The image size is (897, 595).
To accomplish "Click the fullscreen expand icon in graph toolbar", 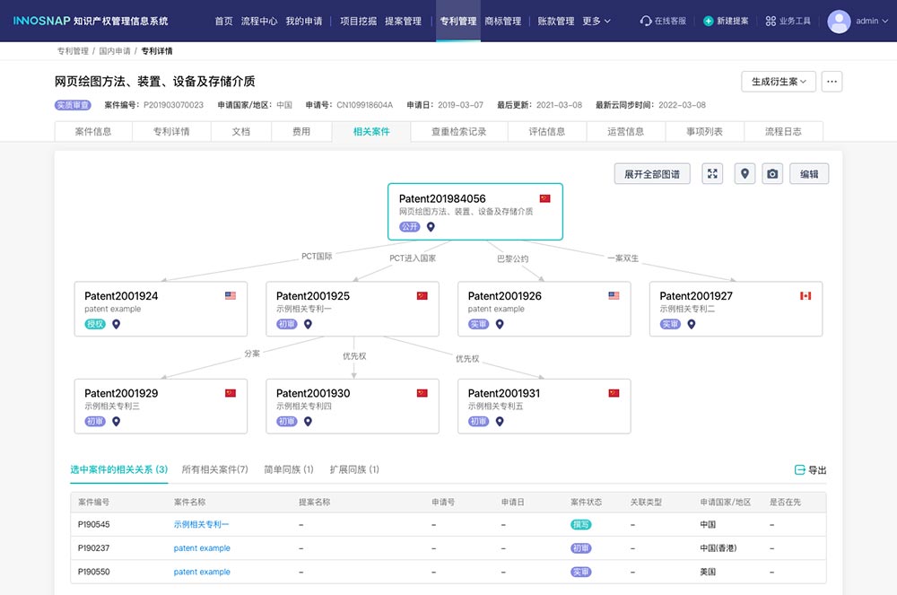I will tap(713, 174).
